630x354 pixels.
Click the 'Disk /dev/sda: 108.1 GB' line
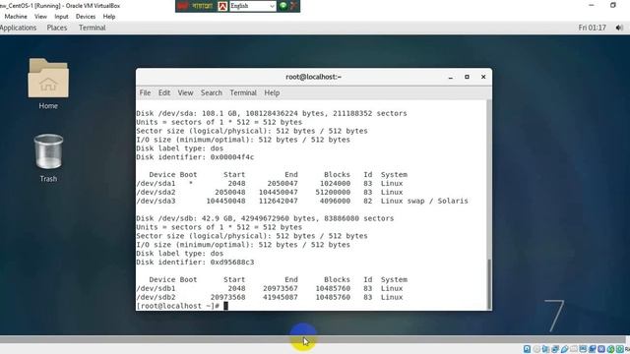(x=272, y=114)
